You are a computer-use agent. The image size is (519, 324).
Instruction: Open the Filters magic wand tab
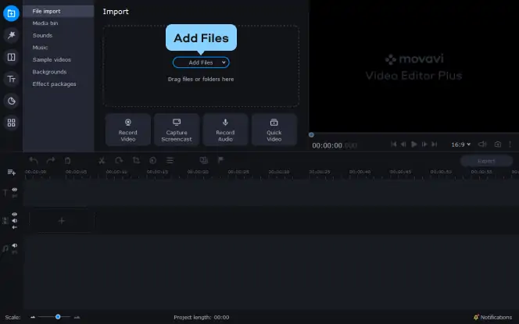11,35
